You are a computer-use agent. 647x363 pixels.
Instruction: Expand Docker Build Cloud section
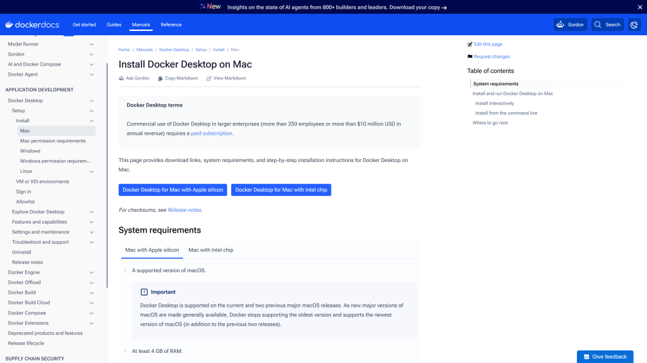[92, 303]
